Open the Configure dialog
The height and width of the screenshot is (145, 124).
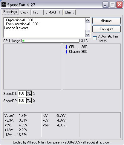pos(106,29)
